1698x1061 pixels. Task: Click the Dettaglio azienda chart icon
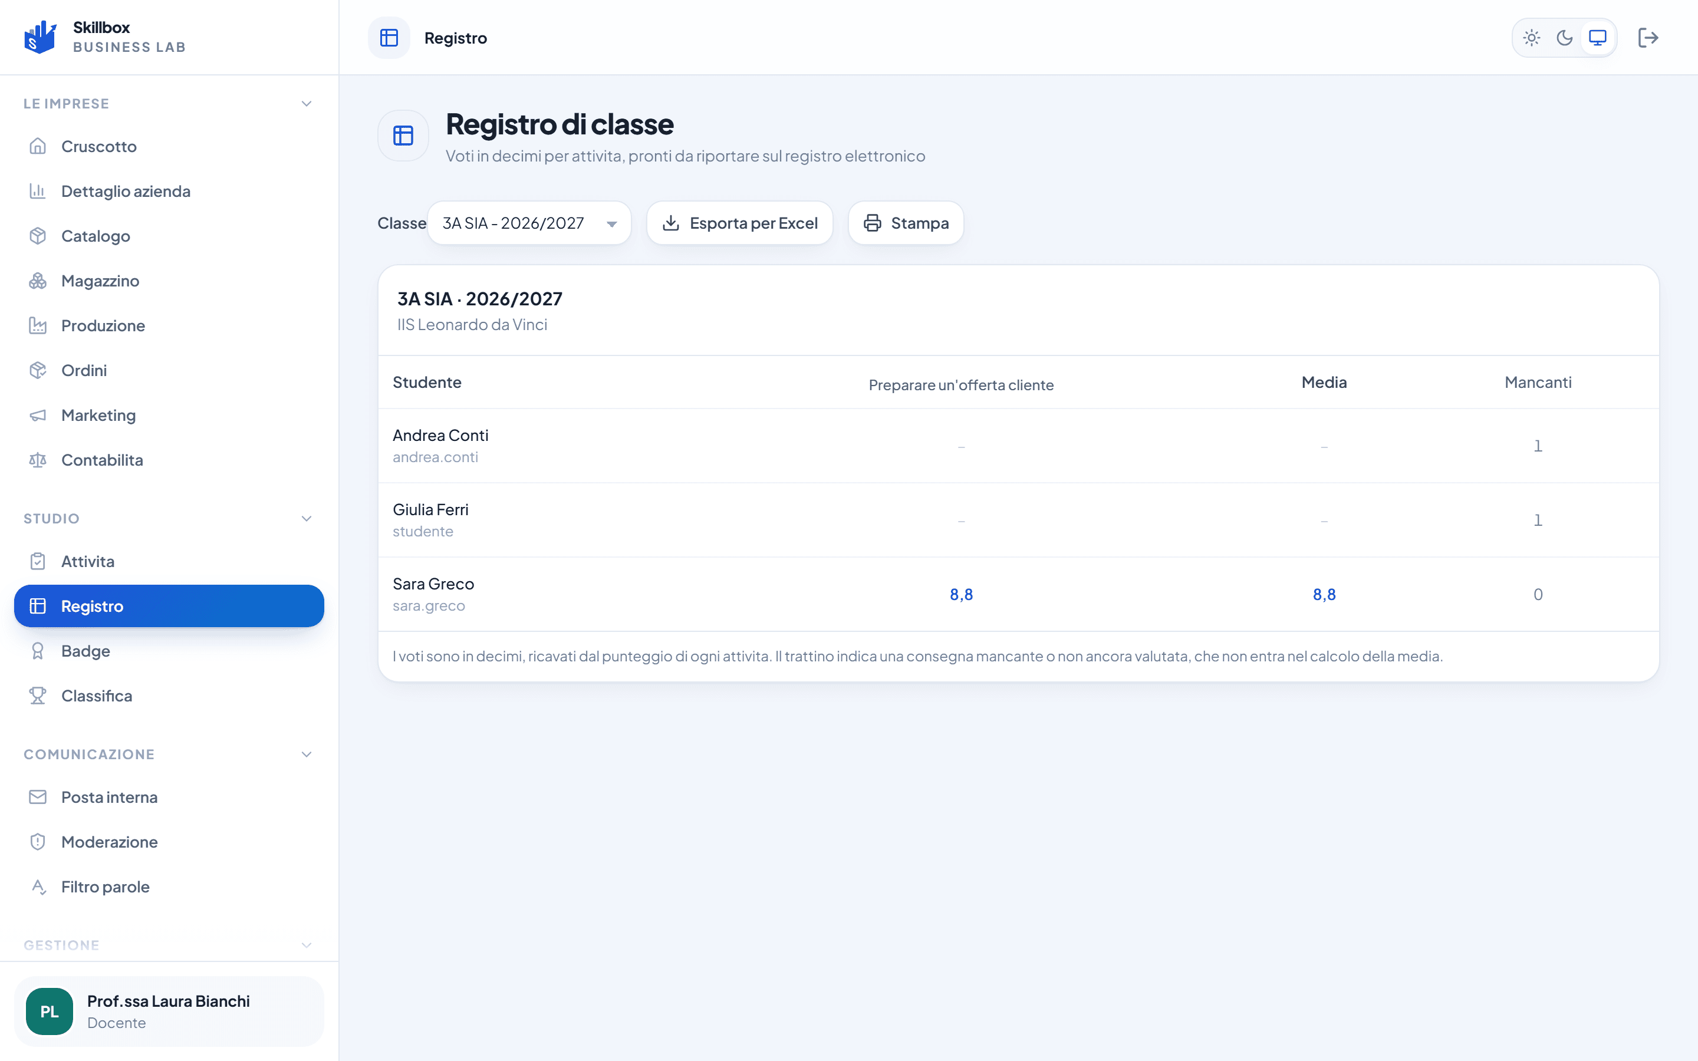pos(38,191)
